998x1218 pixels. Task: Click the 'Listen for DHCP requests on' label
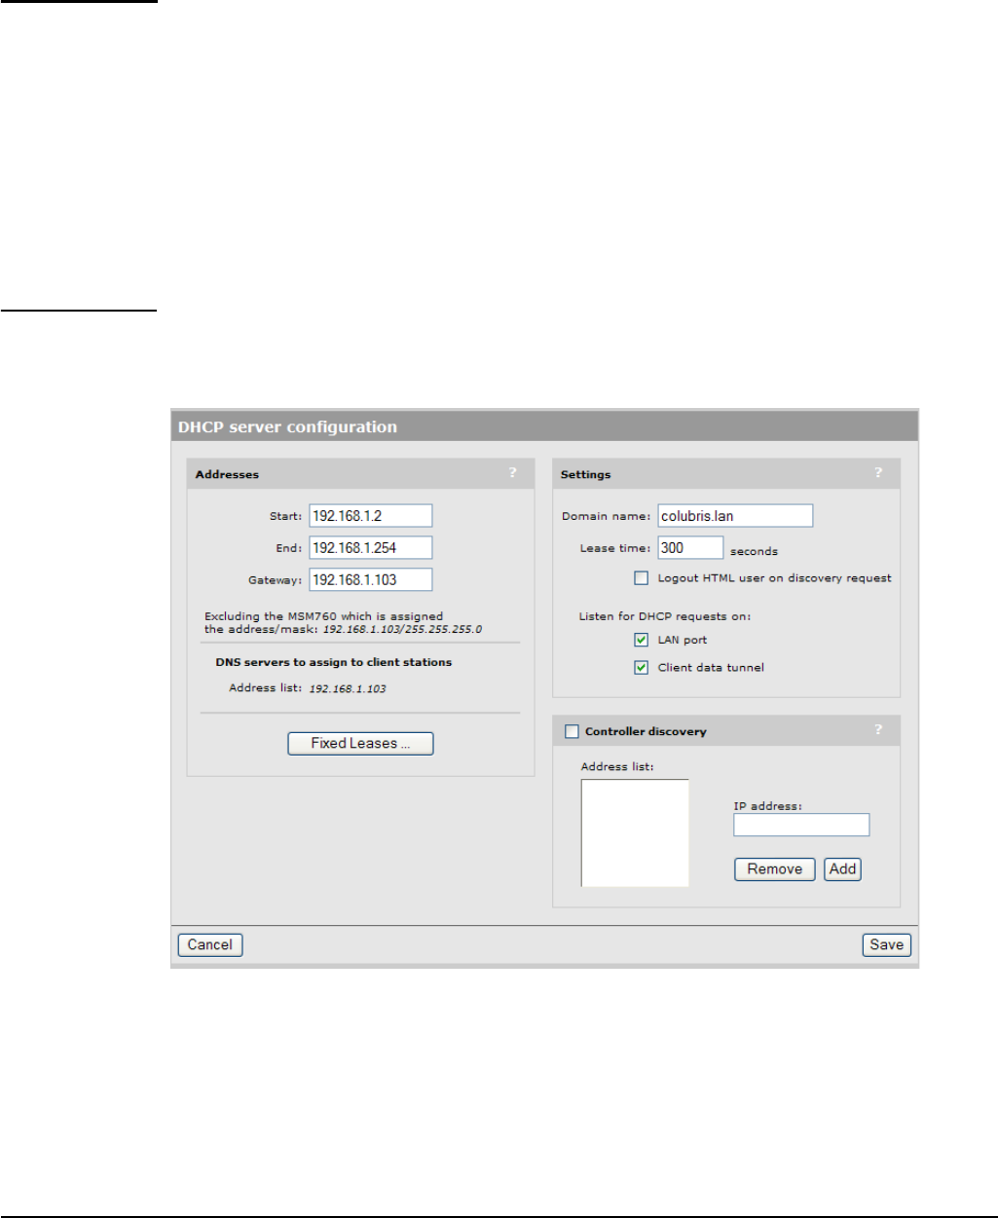pyautogui.click(x=665, y=616)
